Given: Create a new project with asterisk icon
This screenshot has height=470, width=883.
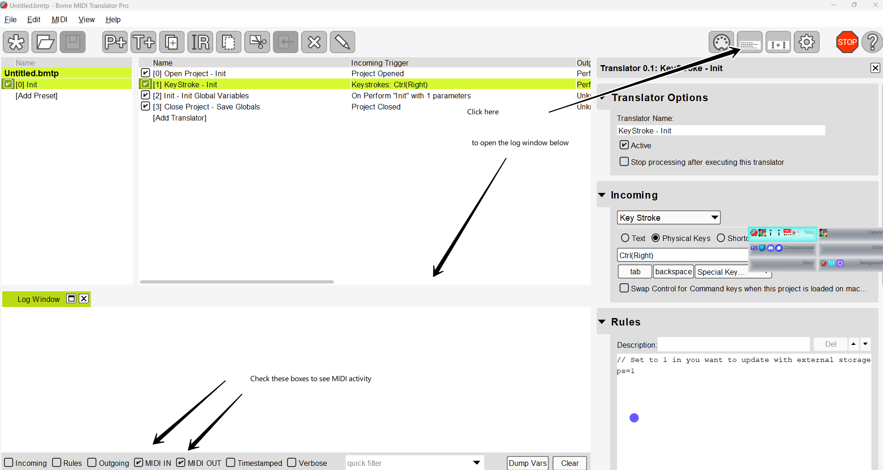Looking at the screenshot, I should 16,42.
